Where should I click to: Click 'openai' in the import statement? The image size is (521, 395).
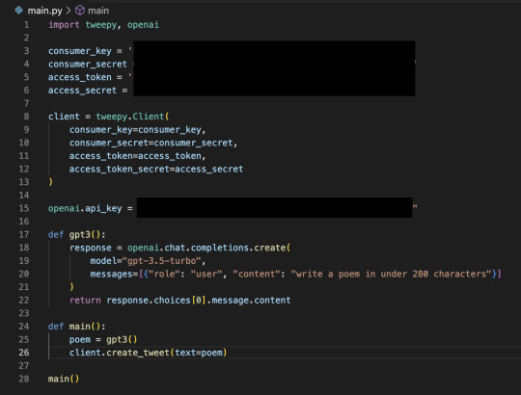coord(143,25)
